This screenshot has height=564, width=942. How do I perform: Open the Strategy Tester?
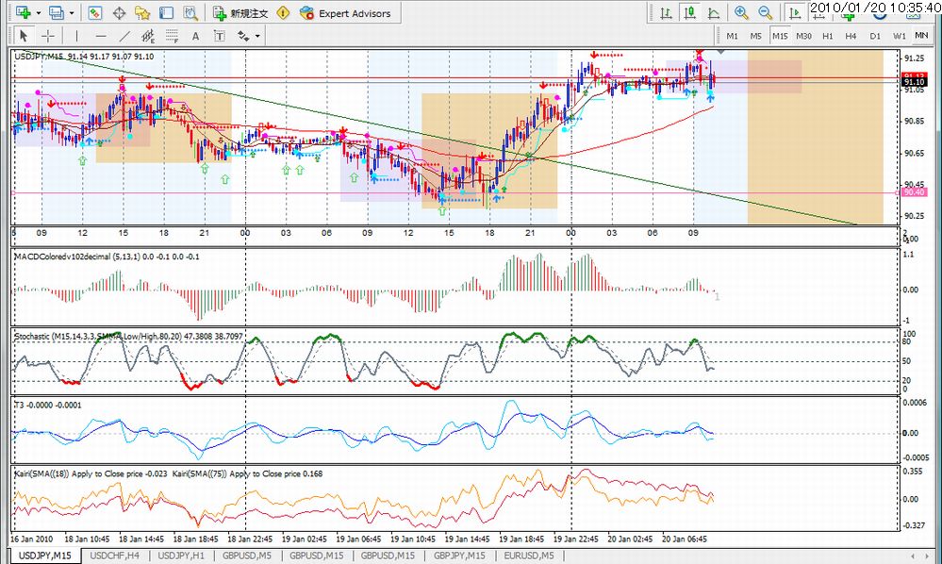pos(190,12)
